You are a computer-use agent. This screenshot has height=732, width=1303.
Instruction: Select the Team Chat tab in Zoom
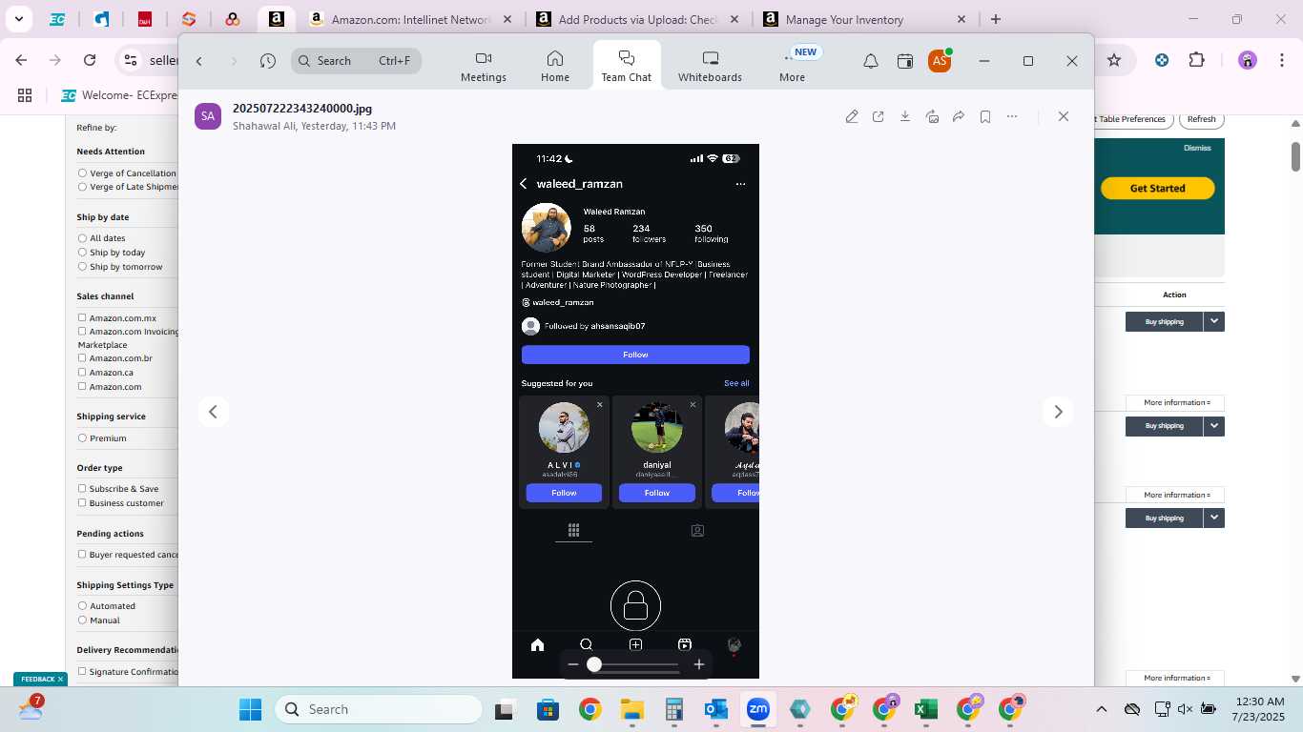pos(627,66)
